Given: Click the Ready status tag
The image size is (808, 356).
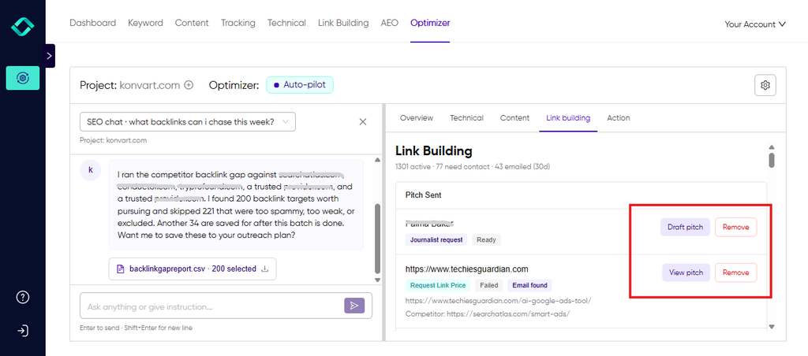Looking at the screenshot, I should coord(486,239).
